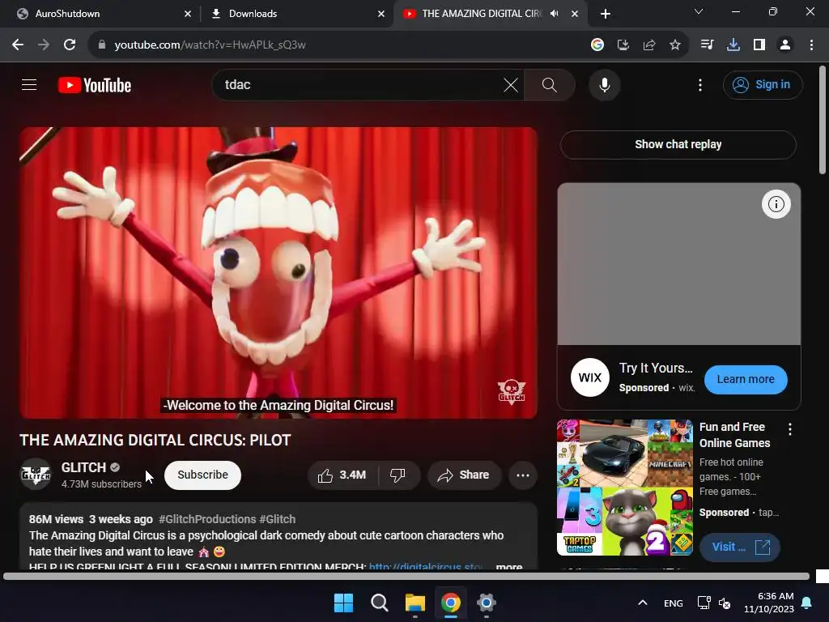This screenshot has width=829, height=622.
Task: Open tab search chevron in title bar
Action: point(699,11)
